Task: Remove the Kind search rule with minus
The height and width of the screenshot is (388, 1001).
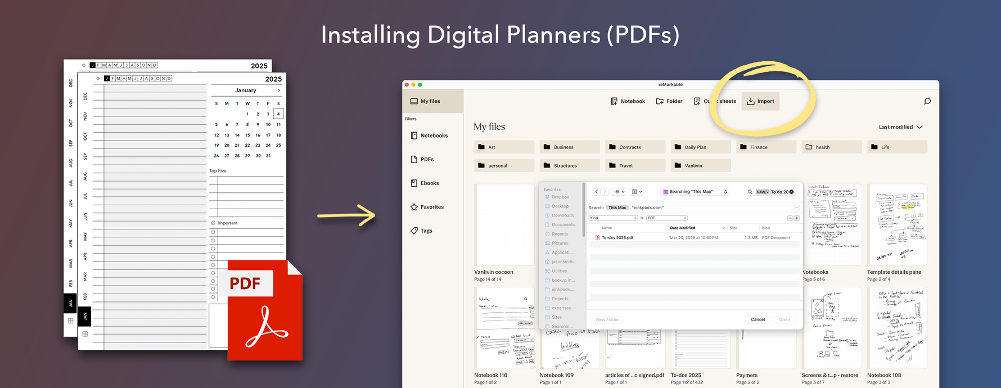Action: pos(790,218)
